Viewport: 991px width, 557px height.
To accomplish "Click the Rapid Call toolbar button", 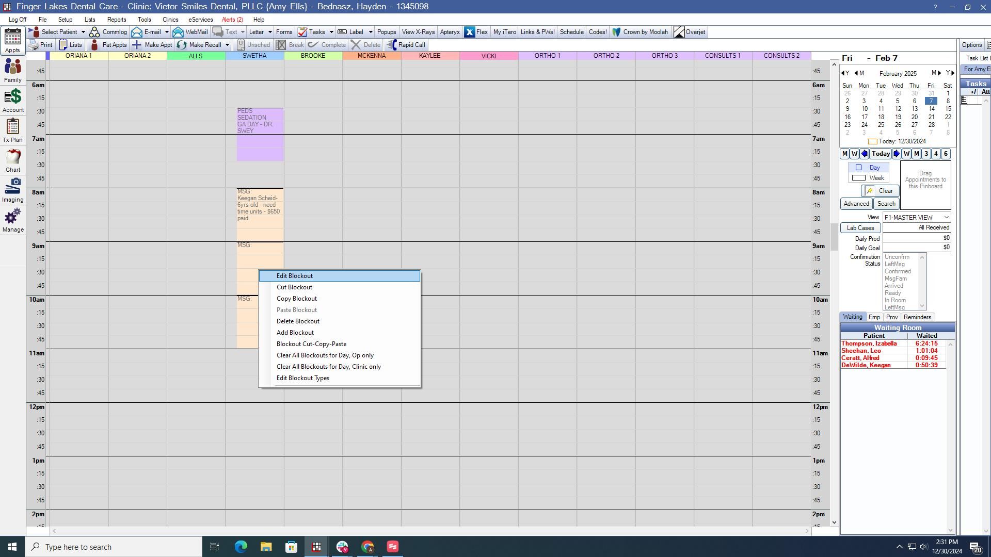I will click(406, 45).
